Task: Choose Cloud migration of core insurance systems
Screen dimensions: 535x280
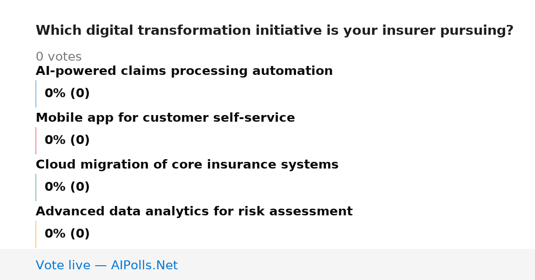Action: click(x=187, y=165)
